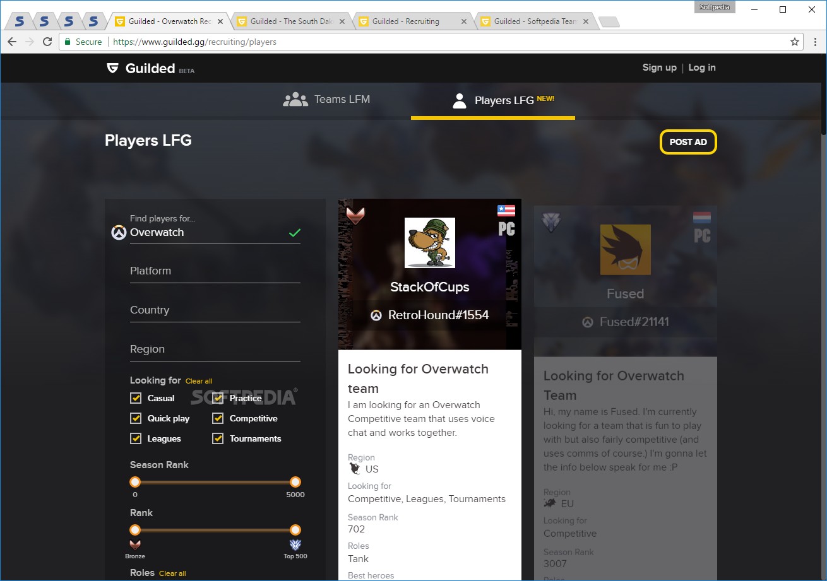Click the Teams LFM group icon
827x581 pixels.
(x=295, y=99)
